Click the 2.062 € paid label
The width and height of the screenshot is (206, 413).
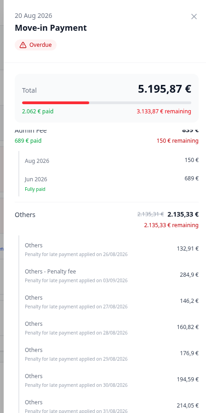[38, 112]
